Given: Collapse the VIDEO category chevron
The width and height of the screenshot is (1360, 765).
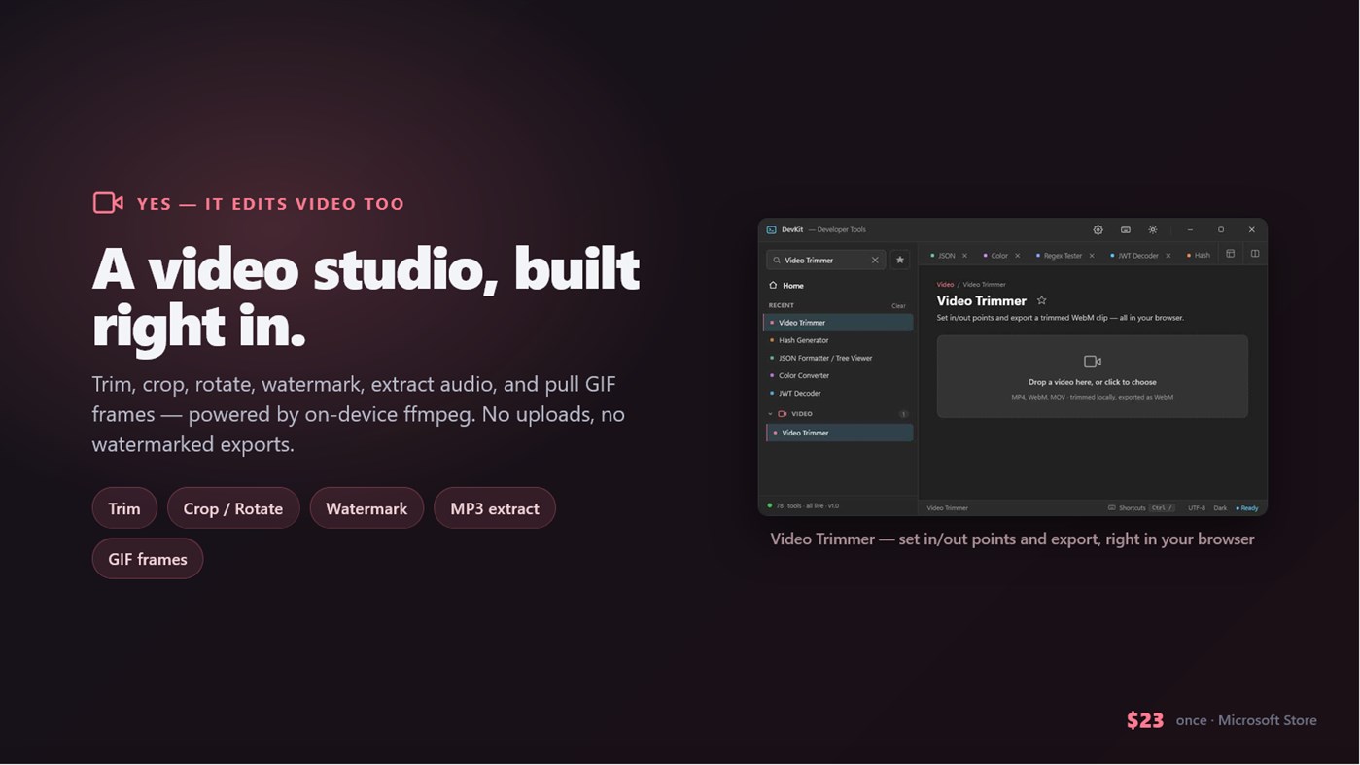Looking at the screenshot, I should (771, 414).
